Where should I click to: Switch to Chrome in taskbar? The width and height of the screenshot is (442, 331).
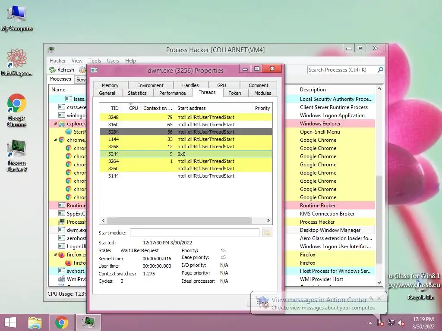[61, 322]
